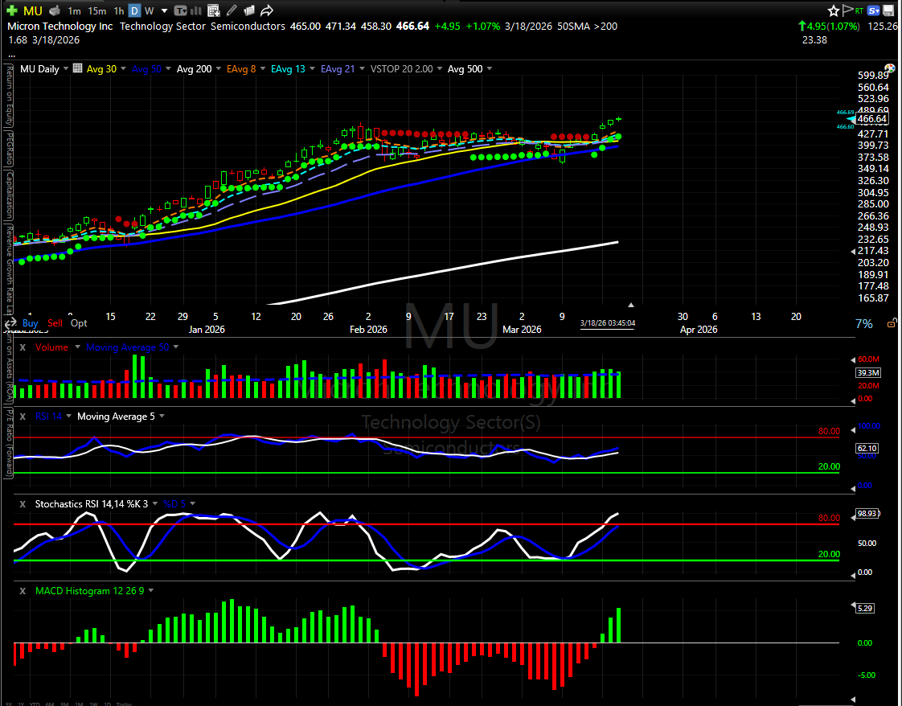Click the Buy button

pos(30,323)
